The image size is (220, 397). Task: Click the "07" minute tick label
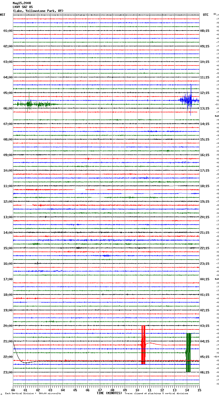coord(100,390)
